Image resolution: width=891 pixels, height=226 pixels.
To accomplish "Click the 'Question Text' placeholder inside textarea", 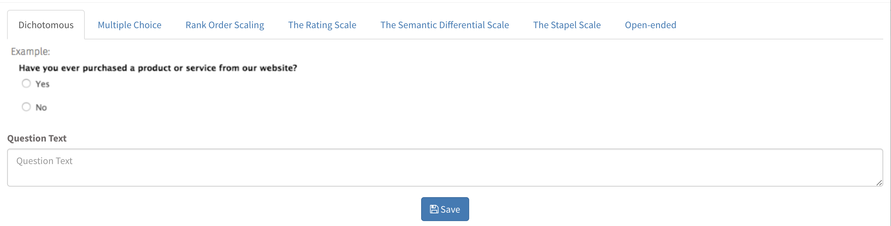I will [45, 161].
